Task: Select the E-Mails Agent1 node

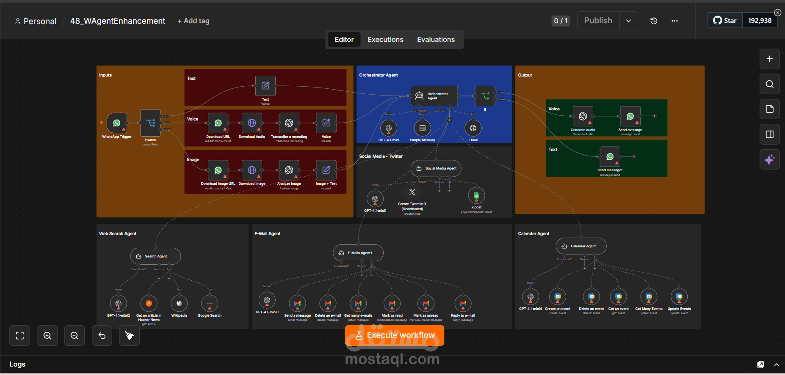Action: (358, 253)
